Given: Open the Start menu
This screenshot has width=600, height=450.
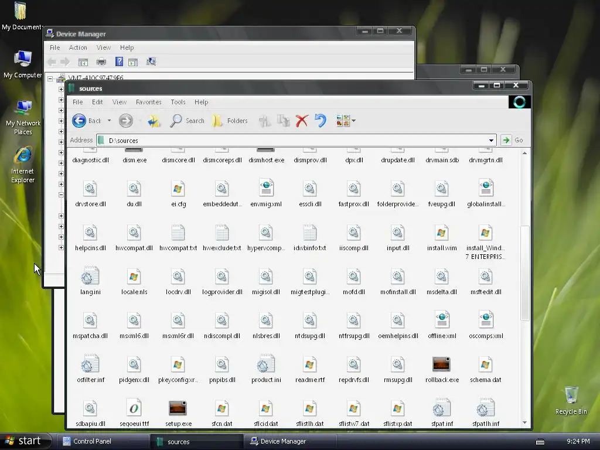Looking at the screenshot, I should click(25, 441).
